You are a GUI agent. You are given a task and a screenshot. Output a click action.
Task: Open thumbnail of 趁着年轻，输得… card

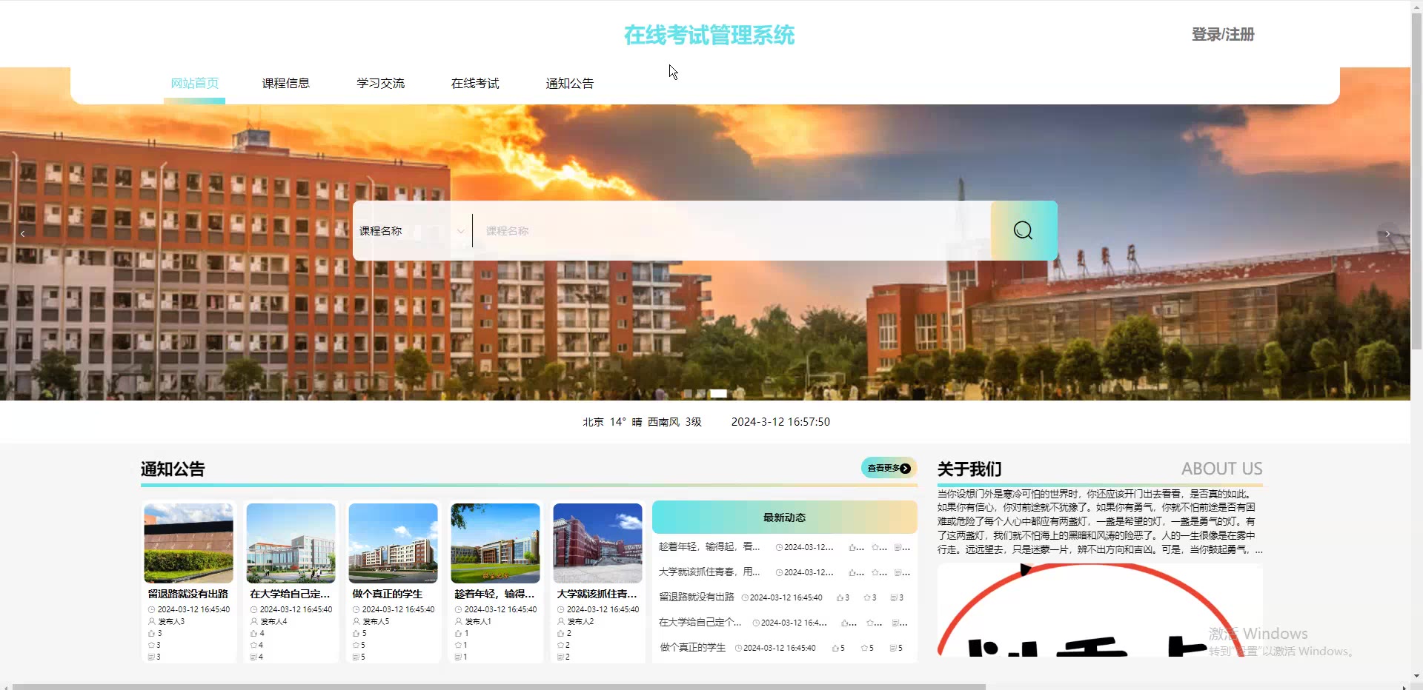(x=496, y=543)
